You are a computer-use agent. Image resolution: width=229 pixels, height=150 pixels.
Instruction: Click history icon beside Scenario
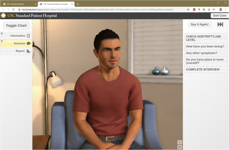click(2, 41)
